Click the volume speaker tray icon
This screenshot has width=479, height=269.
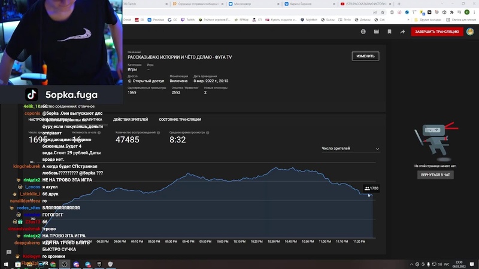439,264
